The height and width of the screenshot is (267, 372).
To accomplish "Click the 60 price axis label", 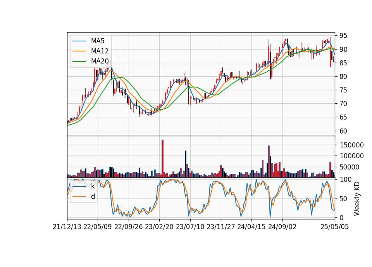I will click(343, 131).
